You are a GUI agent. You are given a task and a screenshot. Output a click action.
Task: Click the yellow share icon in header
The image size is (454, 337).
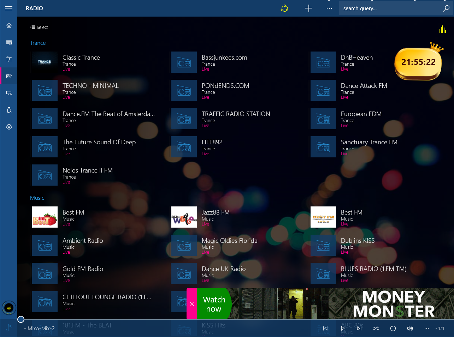(285, 8)
